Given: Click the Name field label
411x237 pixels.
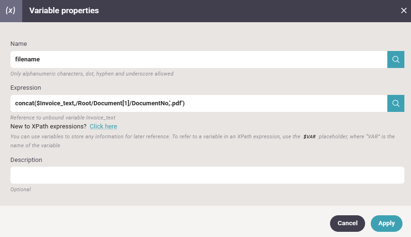Looking at the screenshot, I should click(x=18, y=43).
